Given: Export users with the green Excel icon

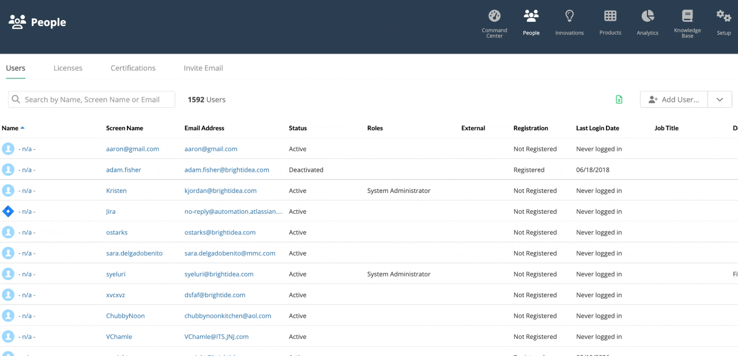Looking at the screenshot, I should [619, 99].
